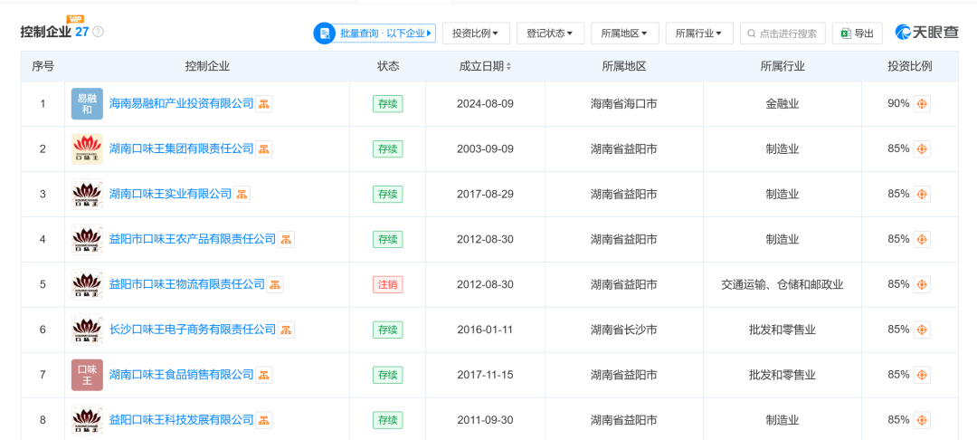
Task: Click the date 2017-11-15
Action: pos(486,375)
